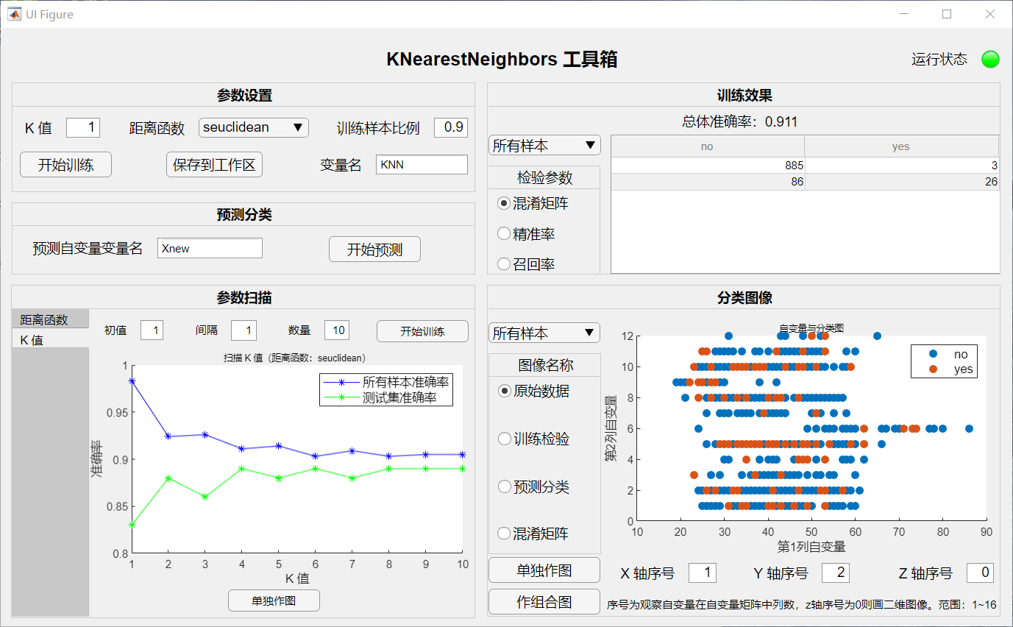Click the KNearestNeighbors 工具箱 heading

pyautogui.click(x=502, y=60)
